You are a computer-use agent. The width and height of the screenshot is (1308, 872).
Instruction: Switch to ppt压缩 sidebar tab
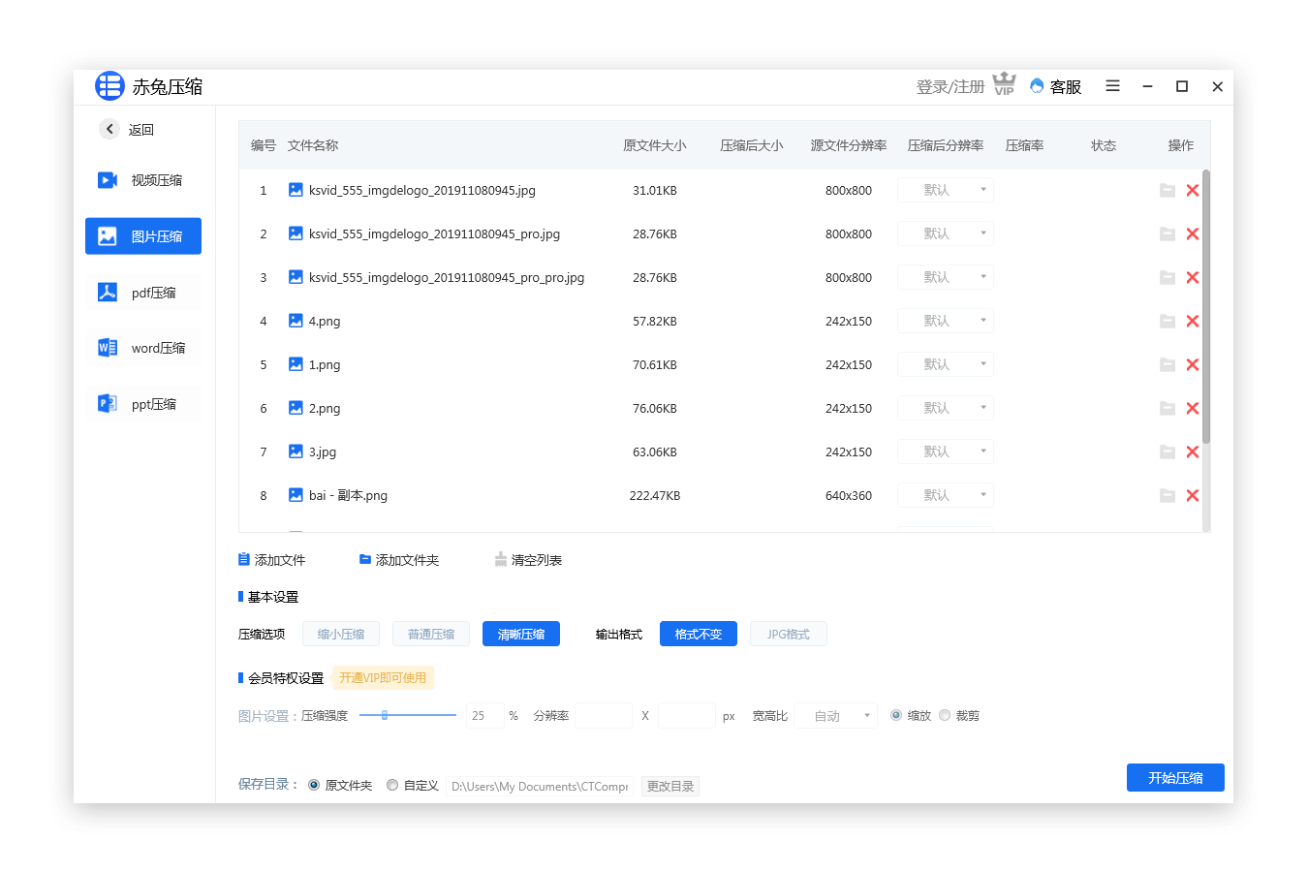[x=143, y=404]
